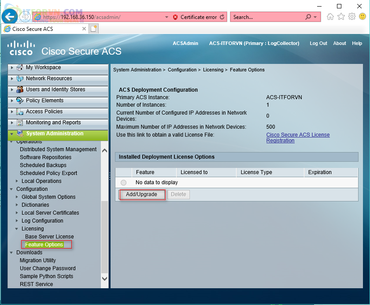This screenshot has width=370, height=305.
Task: Select the radio button in license table
Action: coord(123,182)
